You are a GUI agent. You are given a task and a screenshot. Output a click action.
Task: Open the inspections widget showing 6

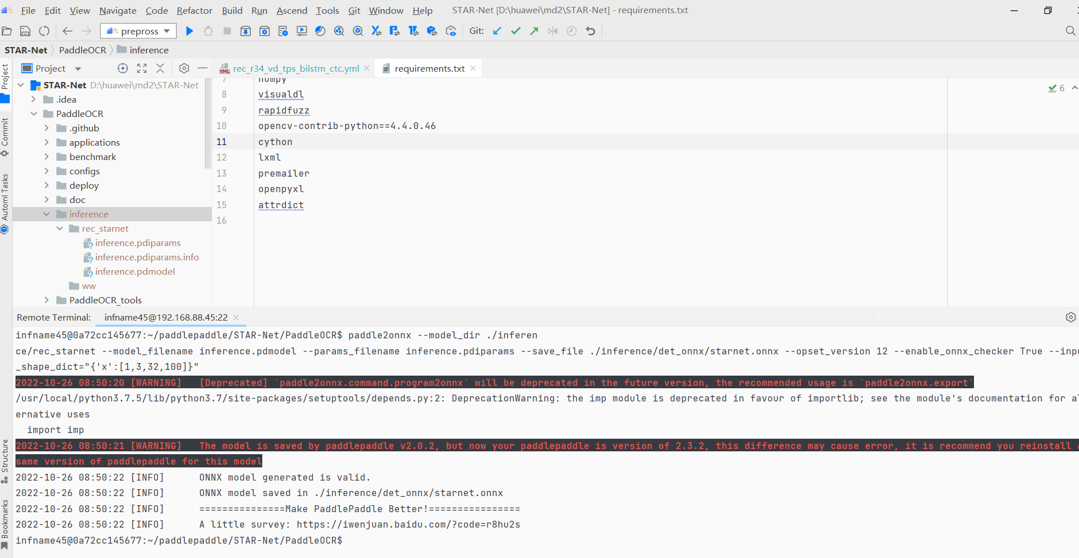coord(1057,88)
